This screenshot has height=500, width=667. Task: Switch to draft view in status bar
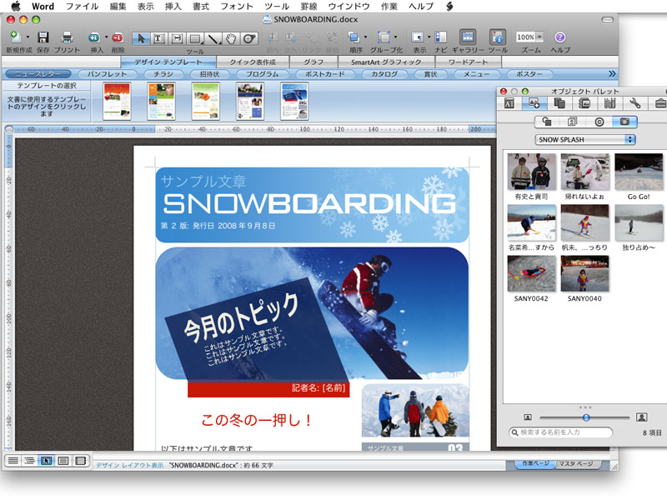[x=13, y=461]
